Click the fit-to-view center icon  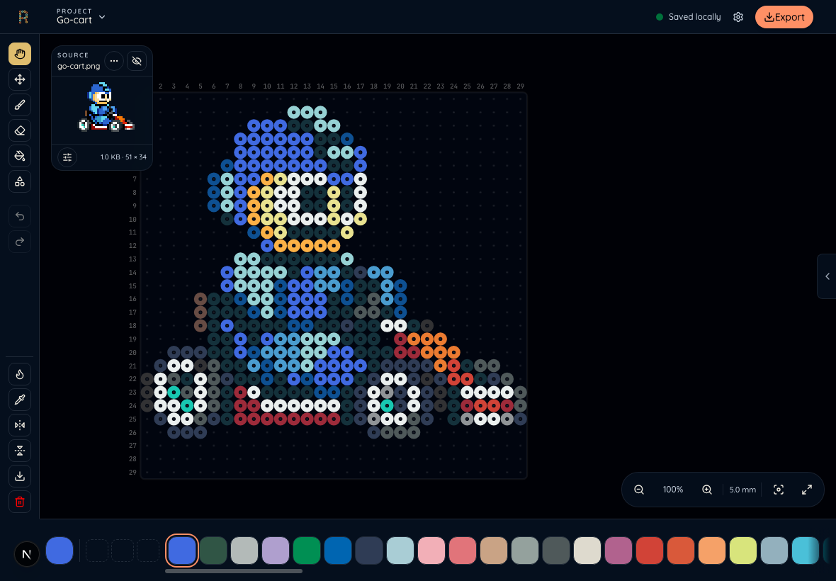pyautogui.click(x=779, y=490)
